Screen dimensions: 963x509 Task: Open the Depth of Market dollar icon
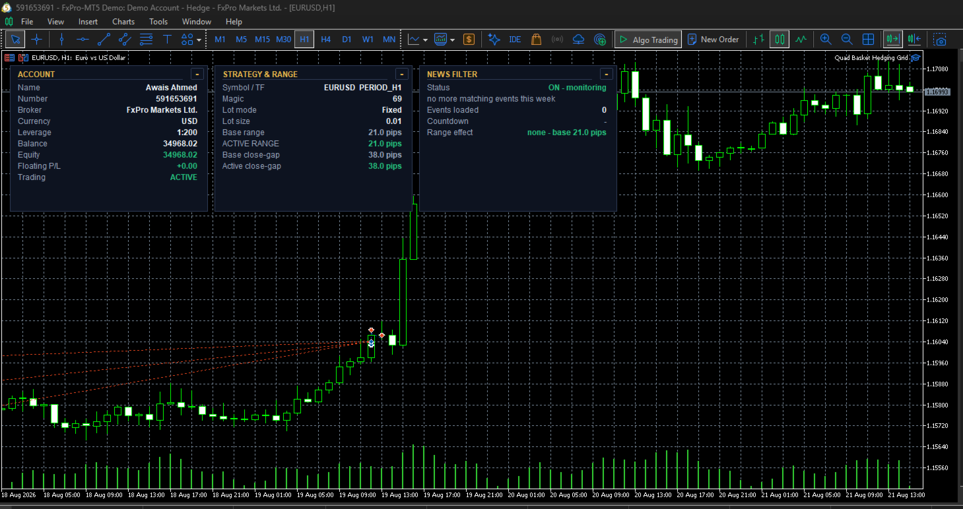coord(469,40)
